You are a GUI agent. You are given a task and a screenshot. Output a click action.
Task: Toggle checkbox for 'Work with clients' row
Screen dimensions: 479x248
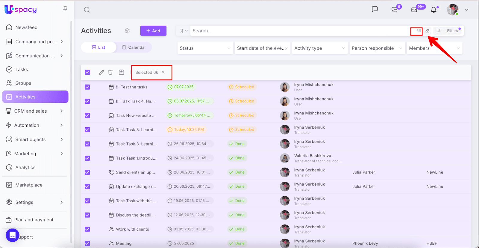[87, 229]
